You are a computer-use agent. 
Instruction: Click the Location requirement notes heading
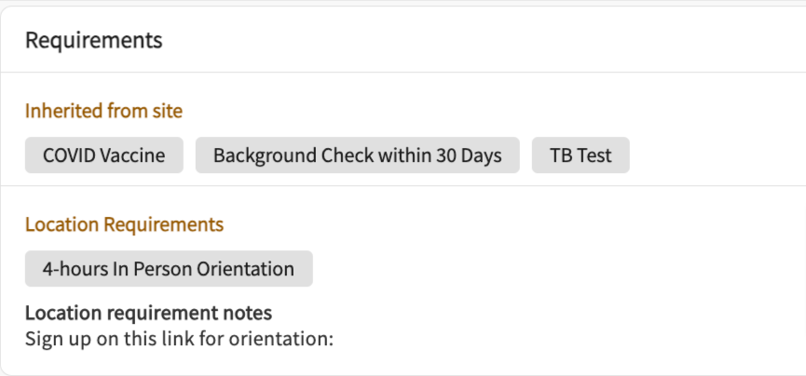(148, 313)
